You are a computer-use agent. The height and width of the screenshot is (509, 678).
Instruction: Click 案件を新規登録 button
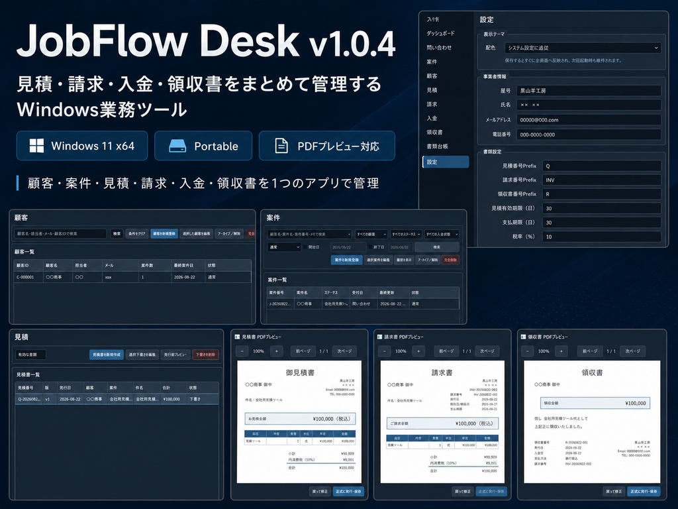pos(347,260)
